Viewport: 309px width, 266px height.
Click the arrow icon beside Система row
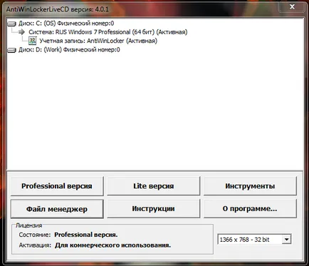[x=22, y=32]
